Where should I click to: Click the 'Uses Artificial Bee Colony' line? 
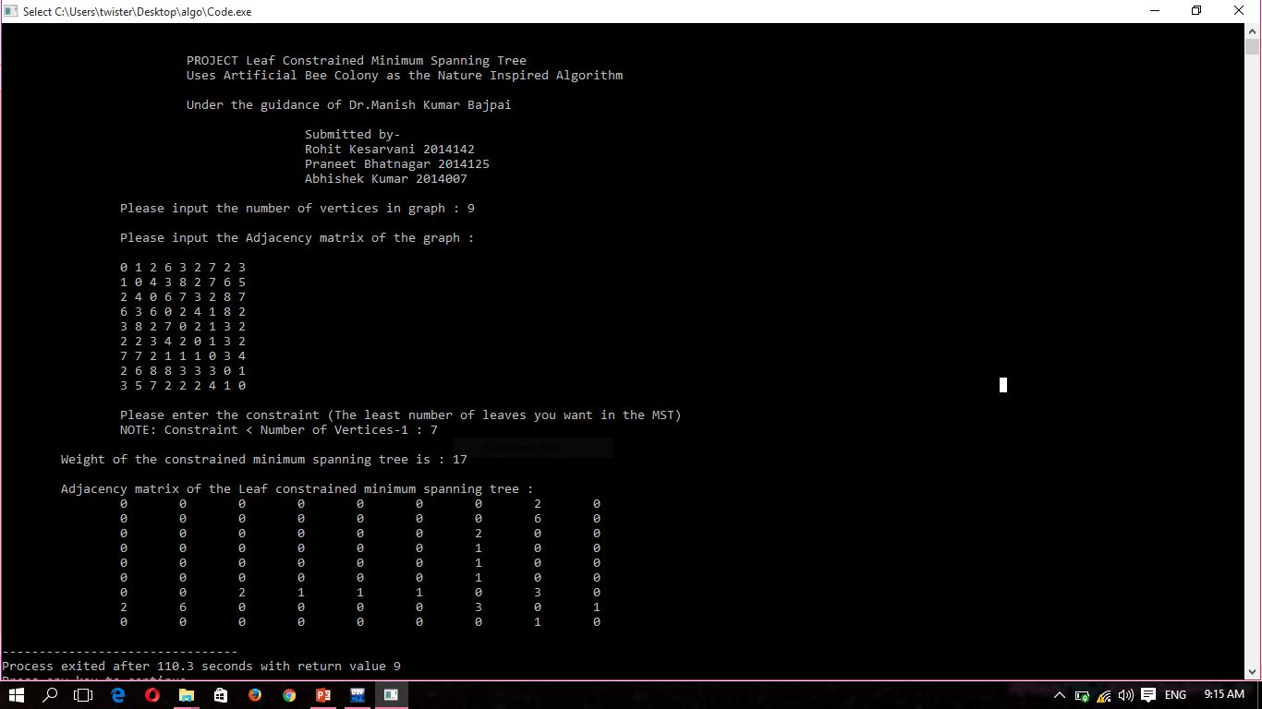[405, 75]
